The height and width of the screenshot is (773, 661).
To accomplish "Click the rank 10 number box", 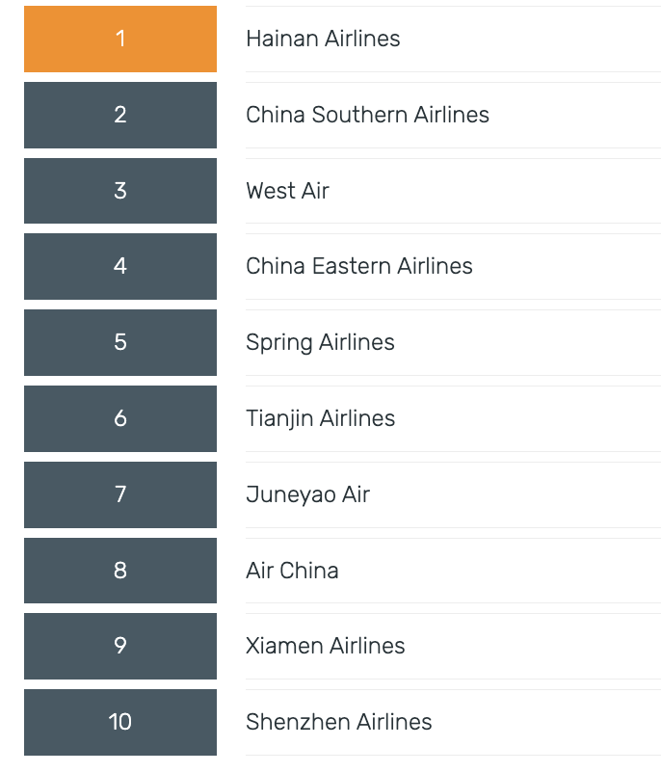I will 120,722.
